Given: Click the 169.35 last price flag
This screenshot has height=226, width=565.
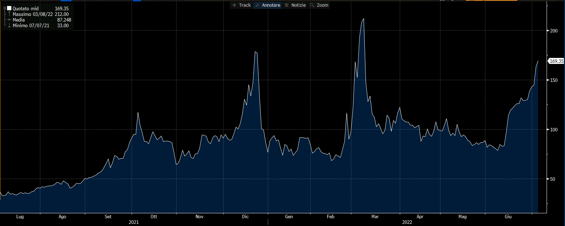Looking at the screenshot, I should pyautogui.click(x=556, y=61).
